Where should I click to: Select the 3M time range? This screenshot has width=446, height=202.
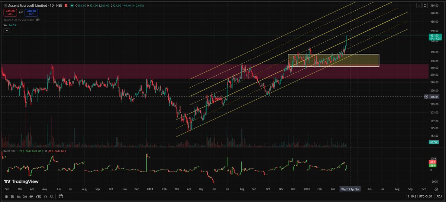(25, 196)
